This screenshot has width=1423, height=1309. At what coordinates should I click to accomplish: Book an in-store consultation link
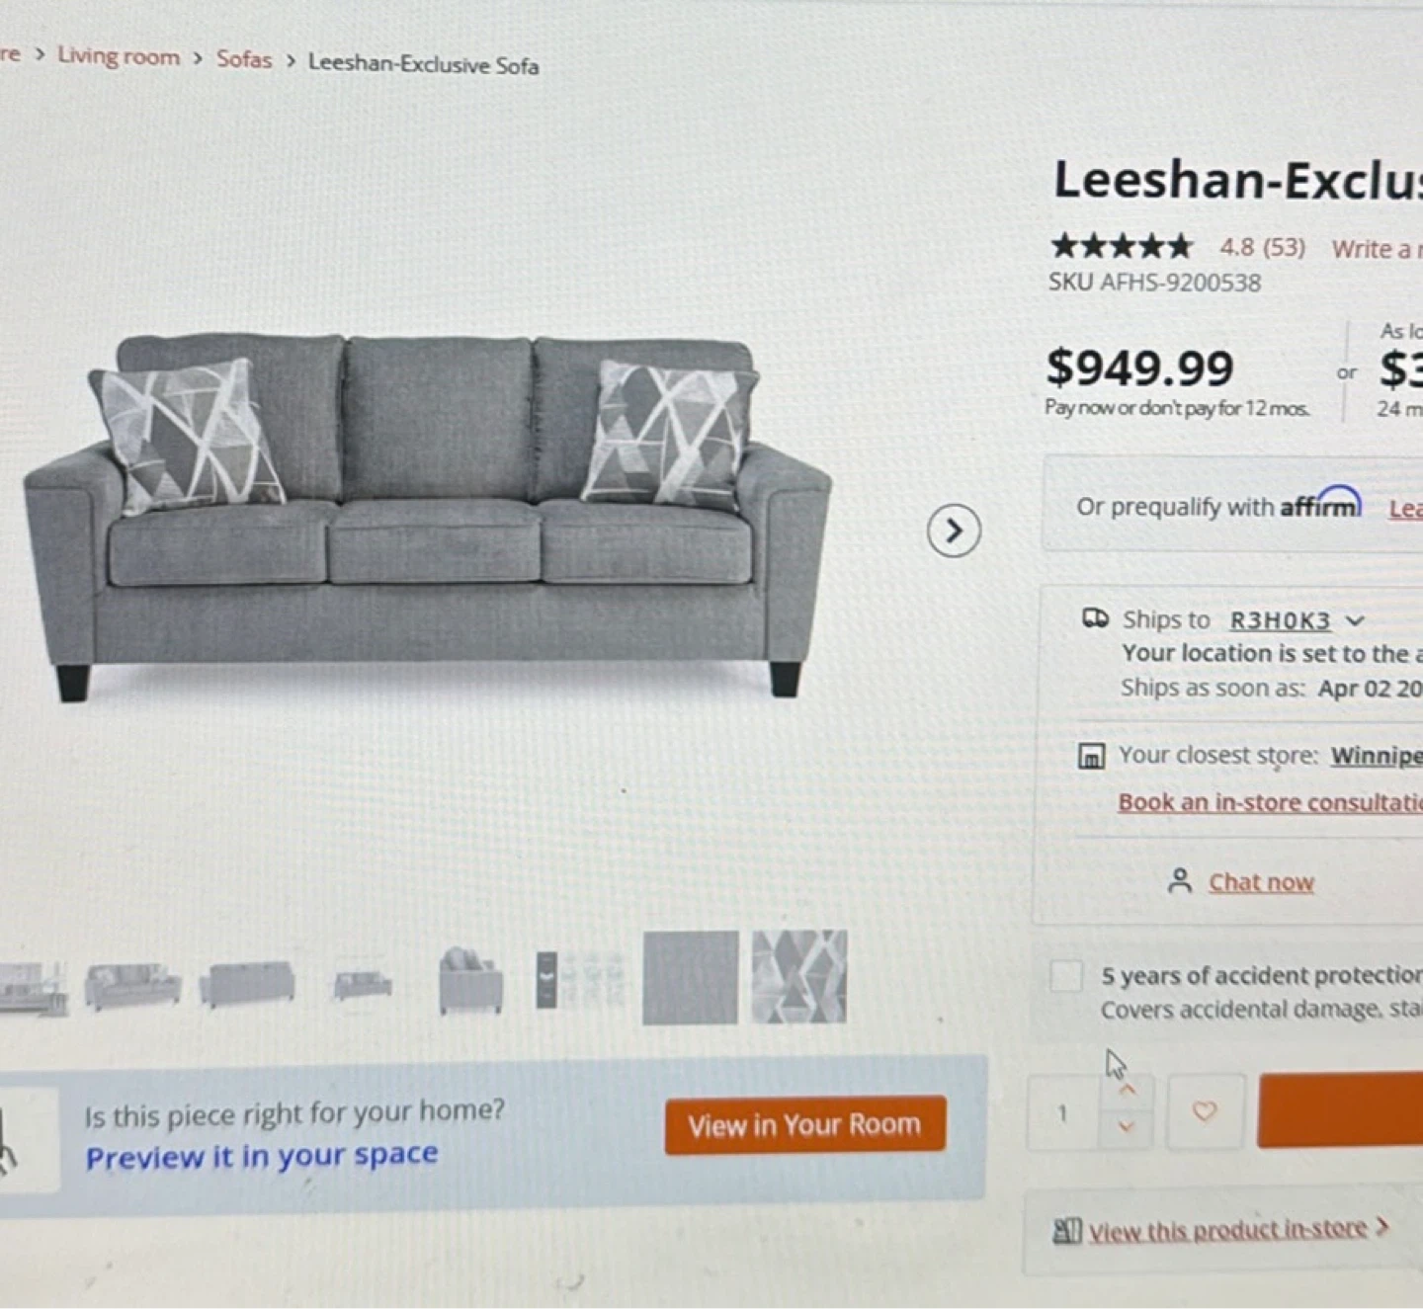tap(1270, 802)
